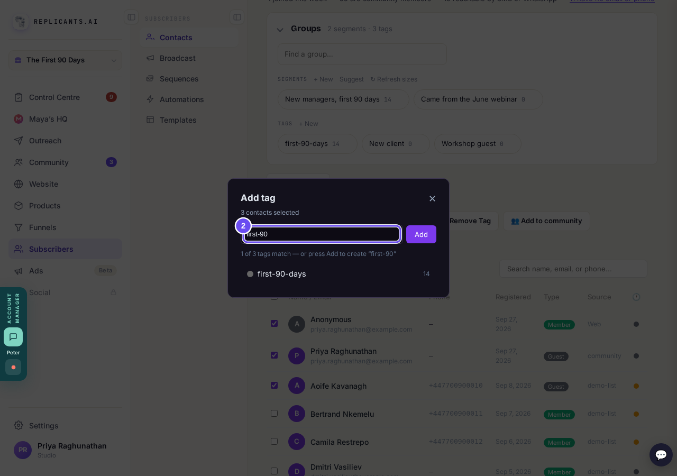Open the Community section

click(x=65, y=162)
